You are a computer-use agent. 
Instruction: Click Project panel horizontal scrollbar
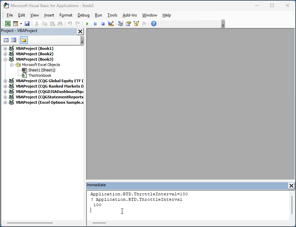click(30, 223)
